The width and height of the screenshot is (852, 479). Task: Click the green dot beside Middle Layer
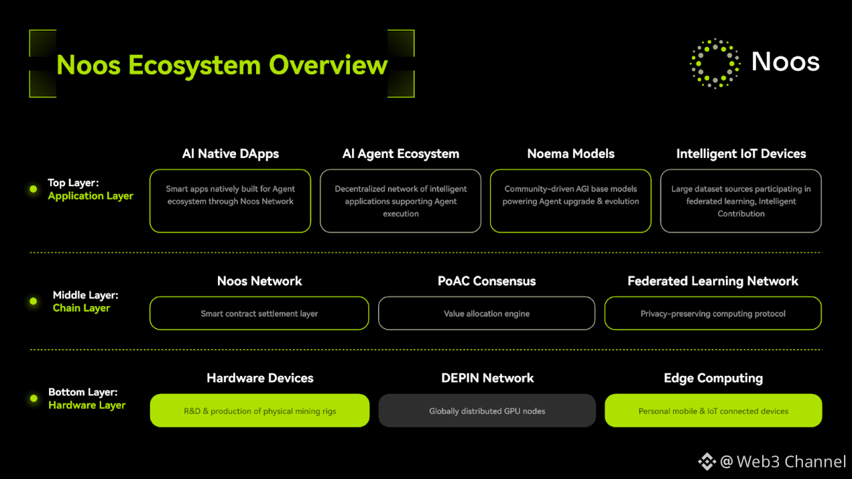point(33,301)
